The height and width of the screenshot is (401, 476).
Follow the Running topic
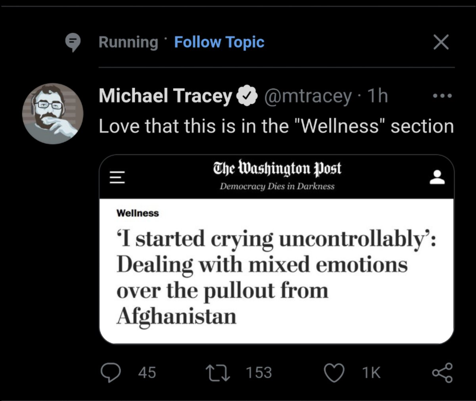(219, 42)
